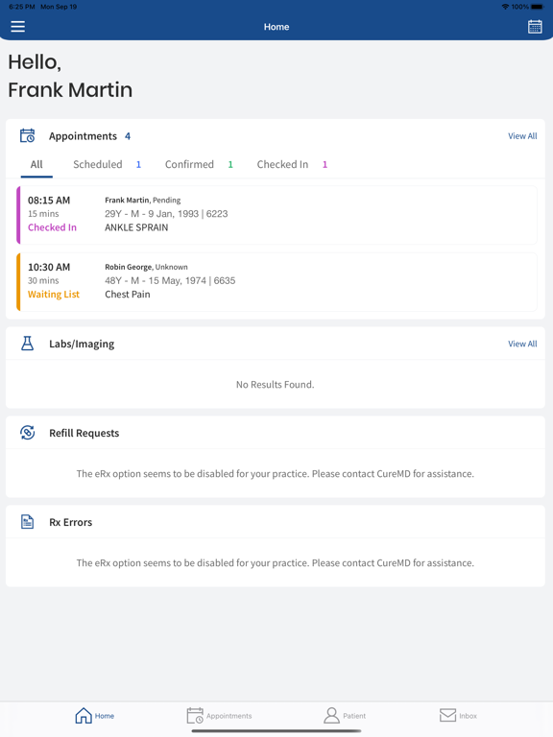
Task: Click the Refill Requests heading
Action: pyautogui.click(x=84, y=433)
